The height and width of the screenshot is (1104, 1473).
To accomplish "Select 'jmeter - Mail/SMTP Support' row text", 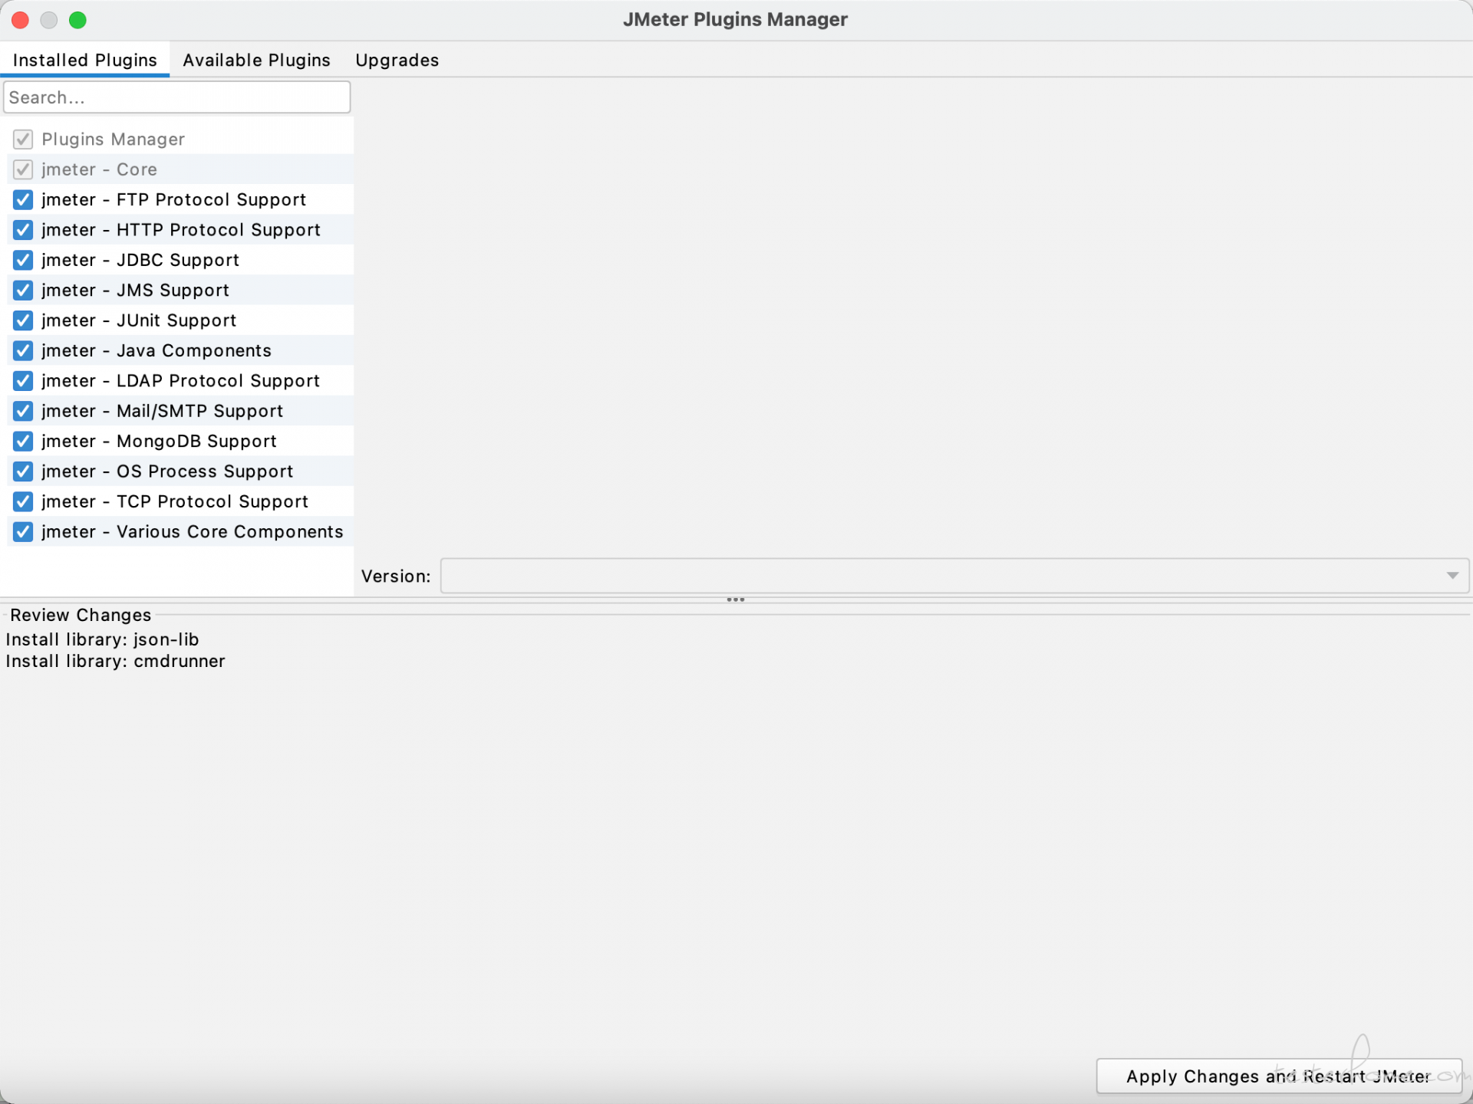I will [163, 411].
